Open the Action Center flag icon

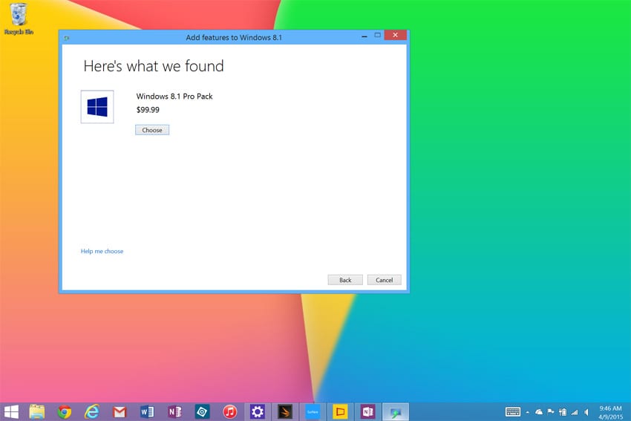(x=551, y=412)
